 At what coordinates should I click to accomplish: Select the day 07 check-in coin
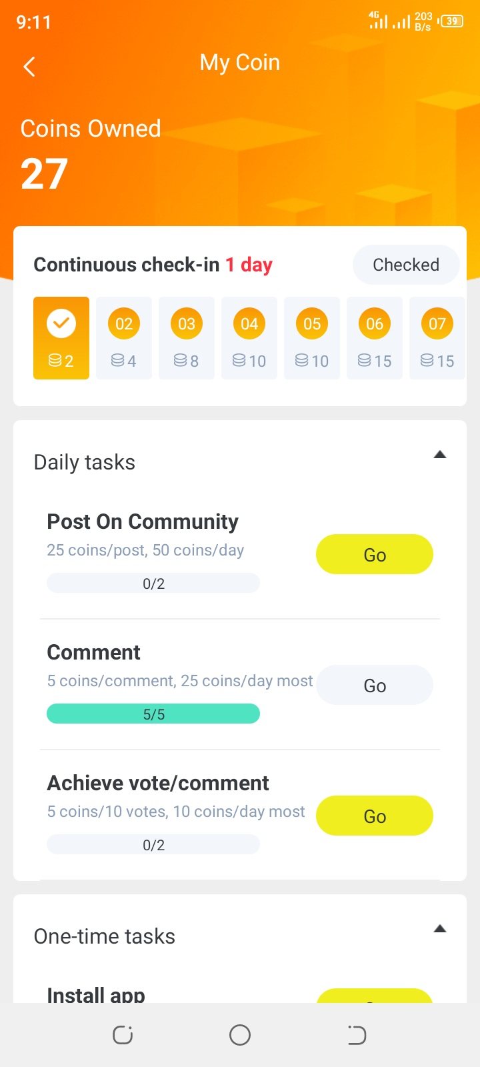437,324
